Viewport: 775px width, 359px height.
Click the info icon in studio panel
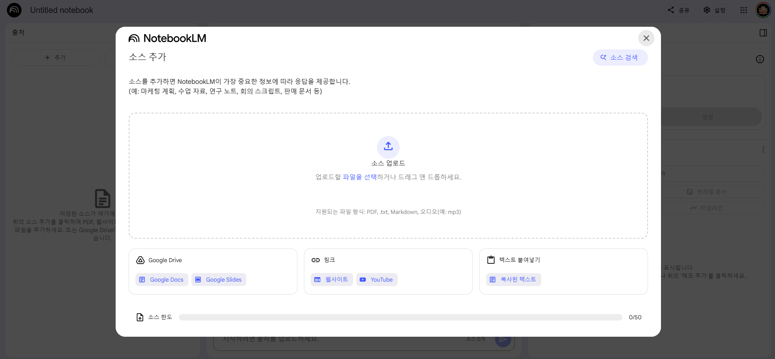click(760, 59)
